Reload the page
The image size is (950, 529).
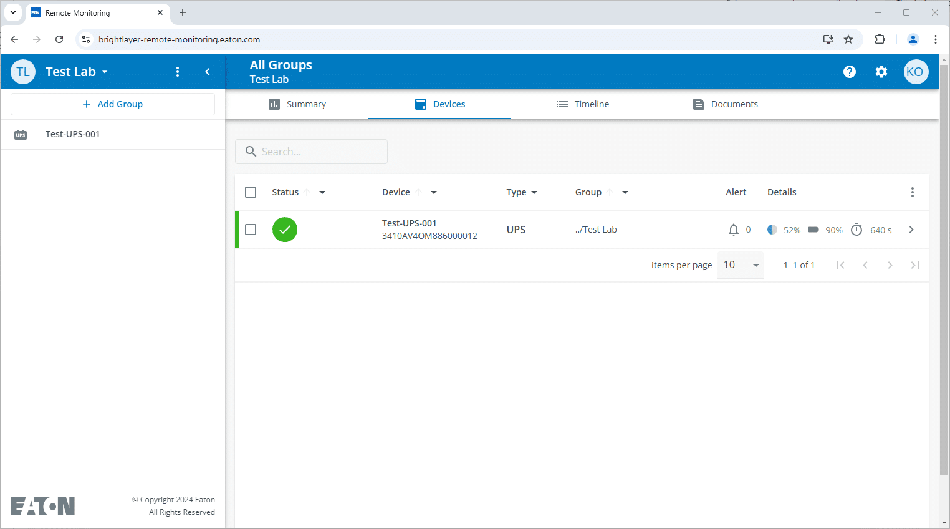click(59, 39)
